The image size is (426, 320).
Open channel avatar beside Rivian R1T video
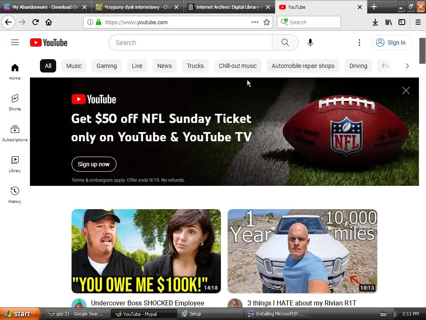pos(235,303)
